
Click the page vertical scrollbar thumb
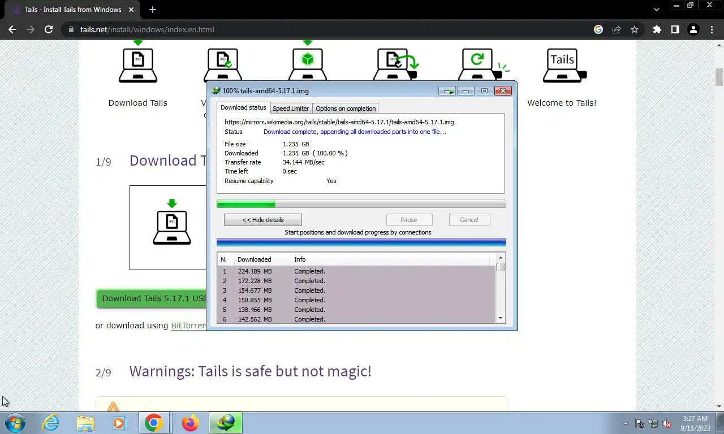[x=719, y=77]
